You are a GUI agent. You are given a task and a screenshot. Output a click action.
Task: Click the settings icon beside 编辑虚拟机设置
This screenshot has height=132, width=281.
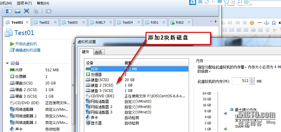[x=12, y=50]
